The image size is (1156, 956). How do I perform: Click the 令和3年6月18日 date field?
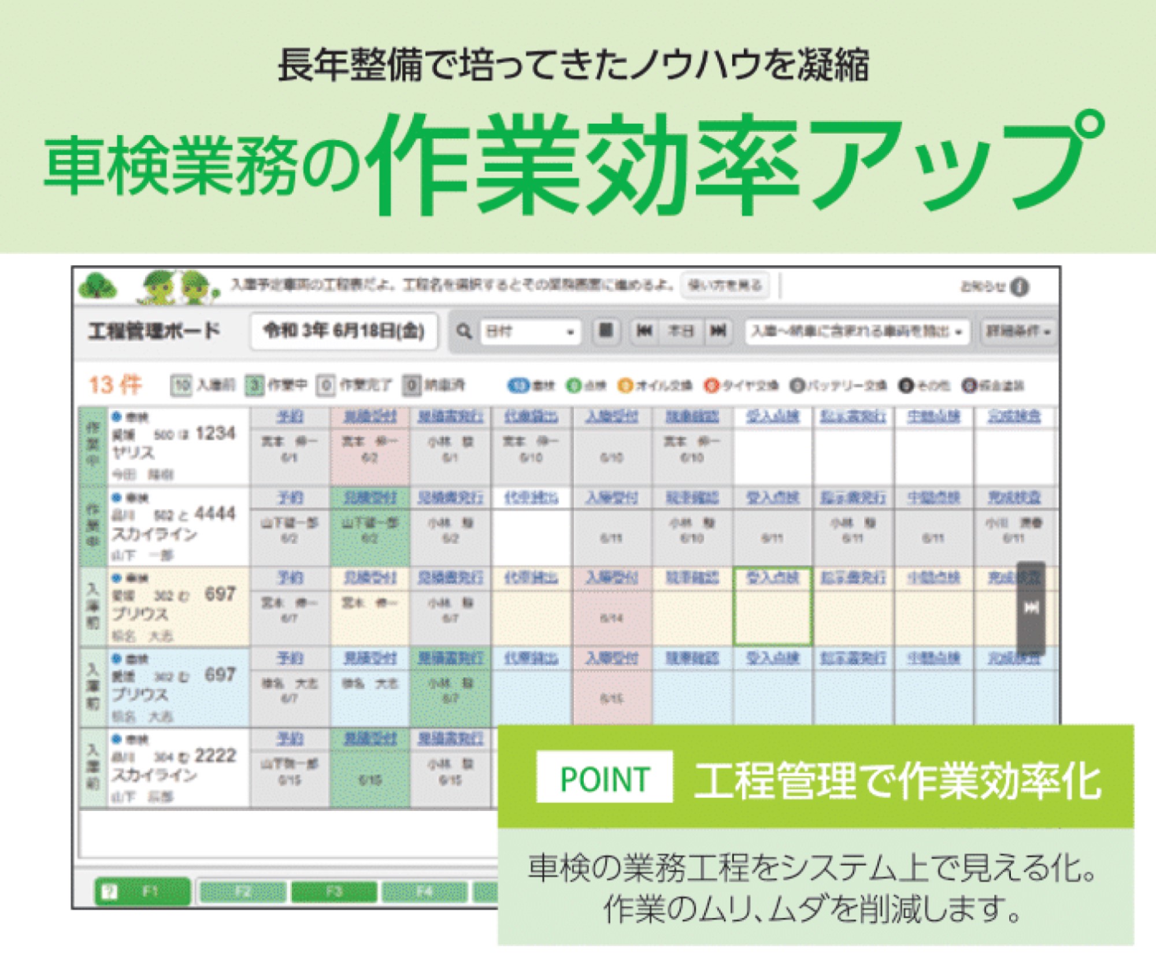344,331
